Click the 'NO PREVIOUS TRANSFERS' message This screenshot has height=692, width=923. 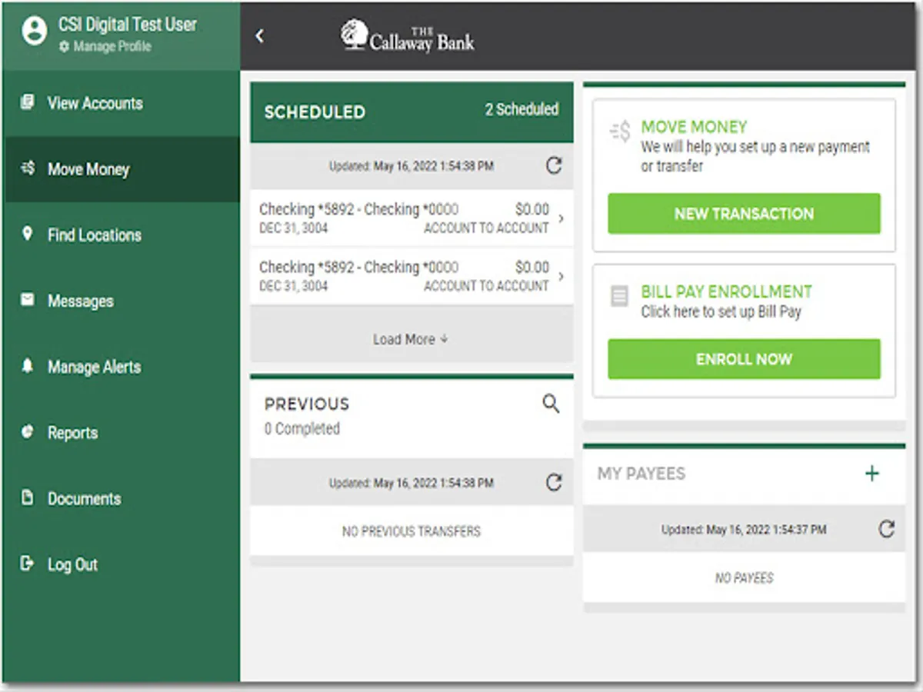click(x=412, y=531)
